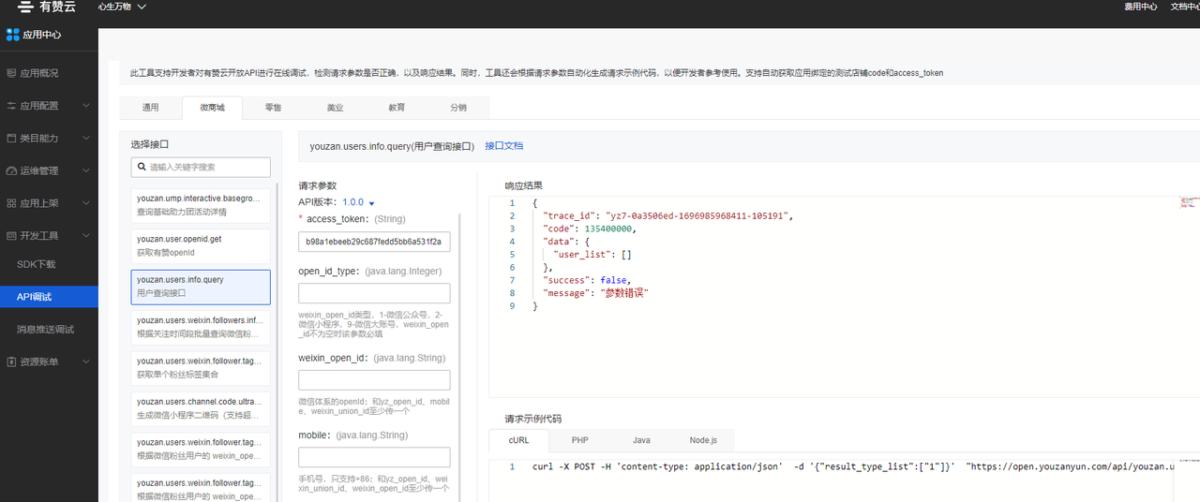Image resolution: width=1200 pixels, height=502 pixels.
Task: Click the 有赞云 logo icon
Action: (x=25, y=7)
